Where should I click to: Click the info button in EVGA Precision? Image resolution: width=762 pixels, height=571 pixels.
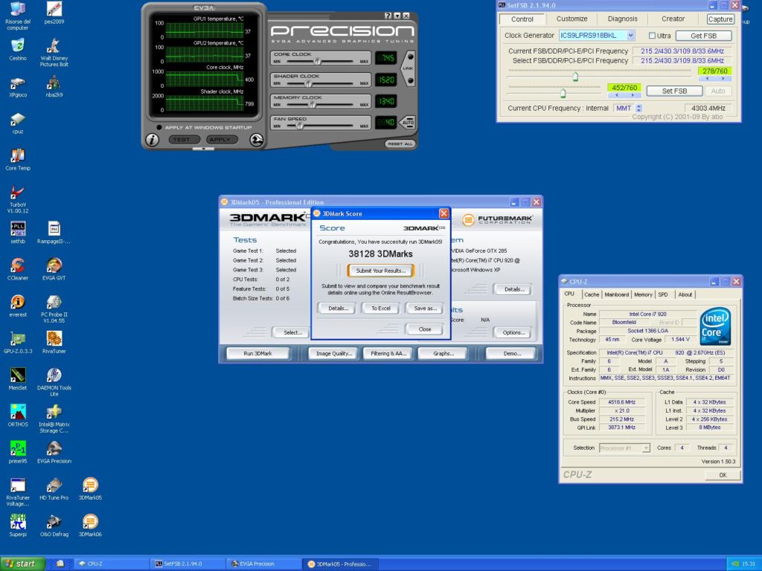coord(152,141)
